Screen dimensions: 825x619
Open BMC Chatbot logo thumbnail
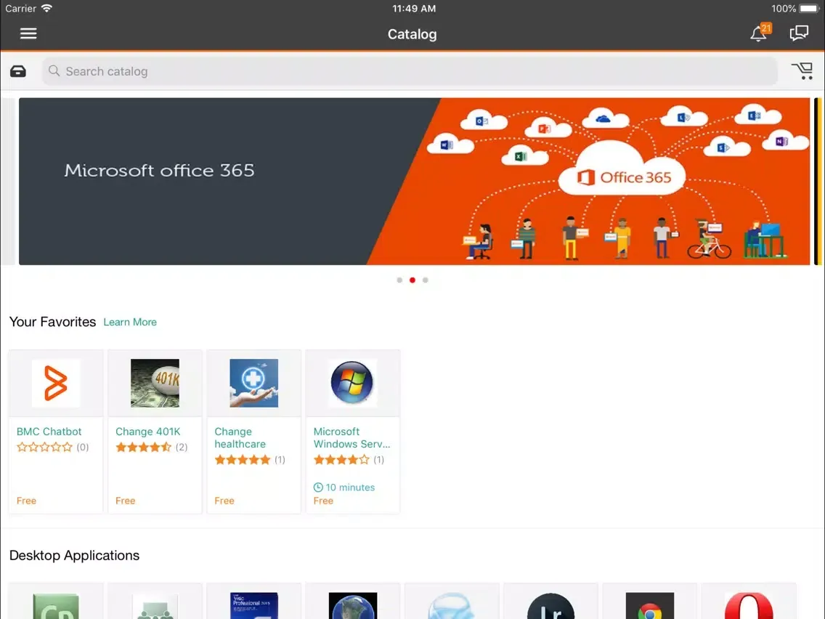tap(56, 383)
